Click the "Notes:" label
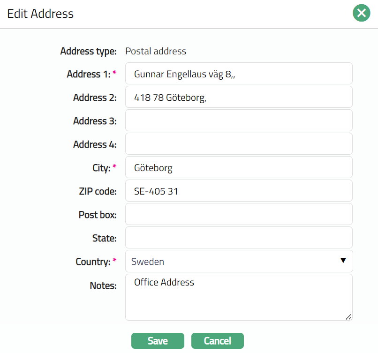Viewport: 378px width, 353px height. pos(103,285)
